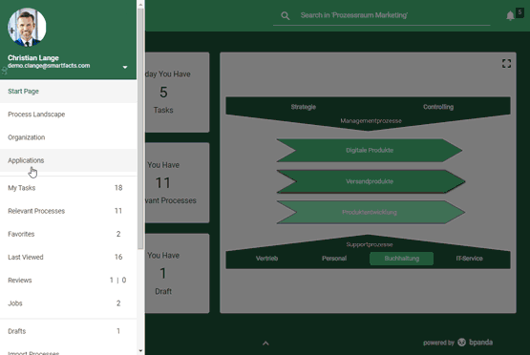Select Organization in the side menu
This screenshot has height=355, width=530.
pos(68,137)
